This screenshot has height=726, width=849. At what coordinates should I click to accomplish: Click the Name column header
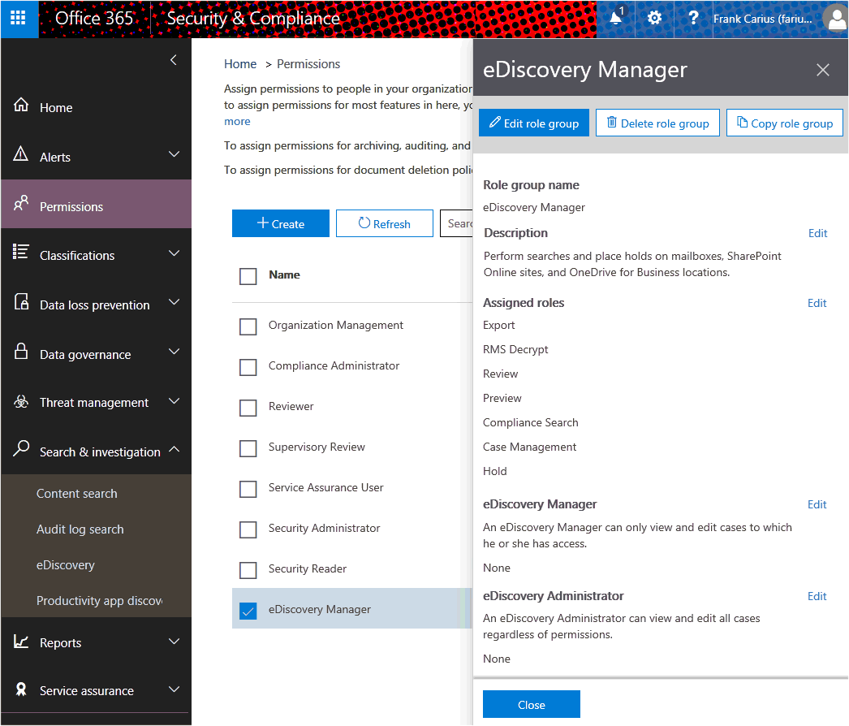(284, 274)
